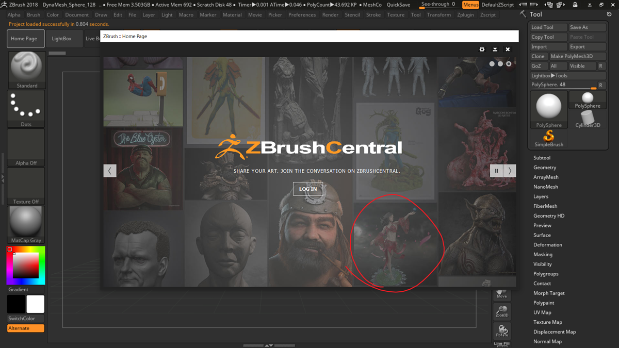Click Make PolyMesh3D button

click(x=578, y=56)
